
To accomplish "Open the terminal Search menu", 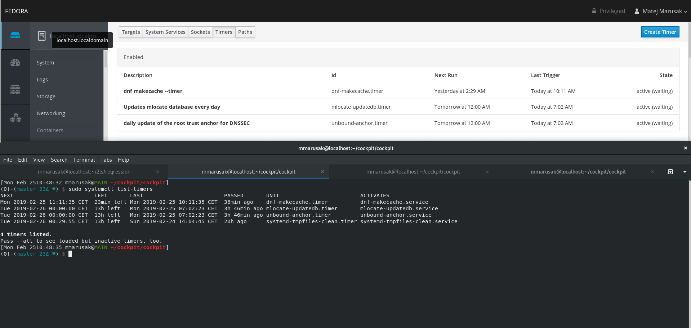I will tap(59, 160).
